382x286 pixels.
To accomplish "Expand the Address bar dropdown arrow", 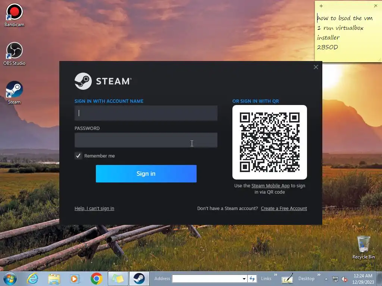I will (244, 279).
